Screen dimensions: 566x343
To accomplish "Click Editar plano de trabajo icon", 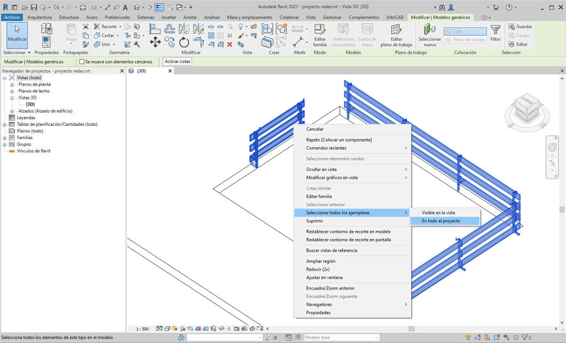I will tap(396, 35).
